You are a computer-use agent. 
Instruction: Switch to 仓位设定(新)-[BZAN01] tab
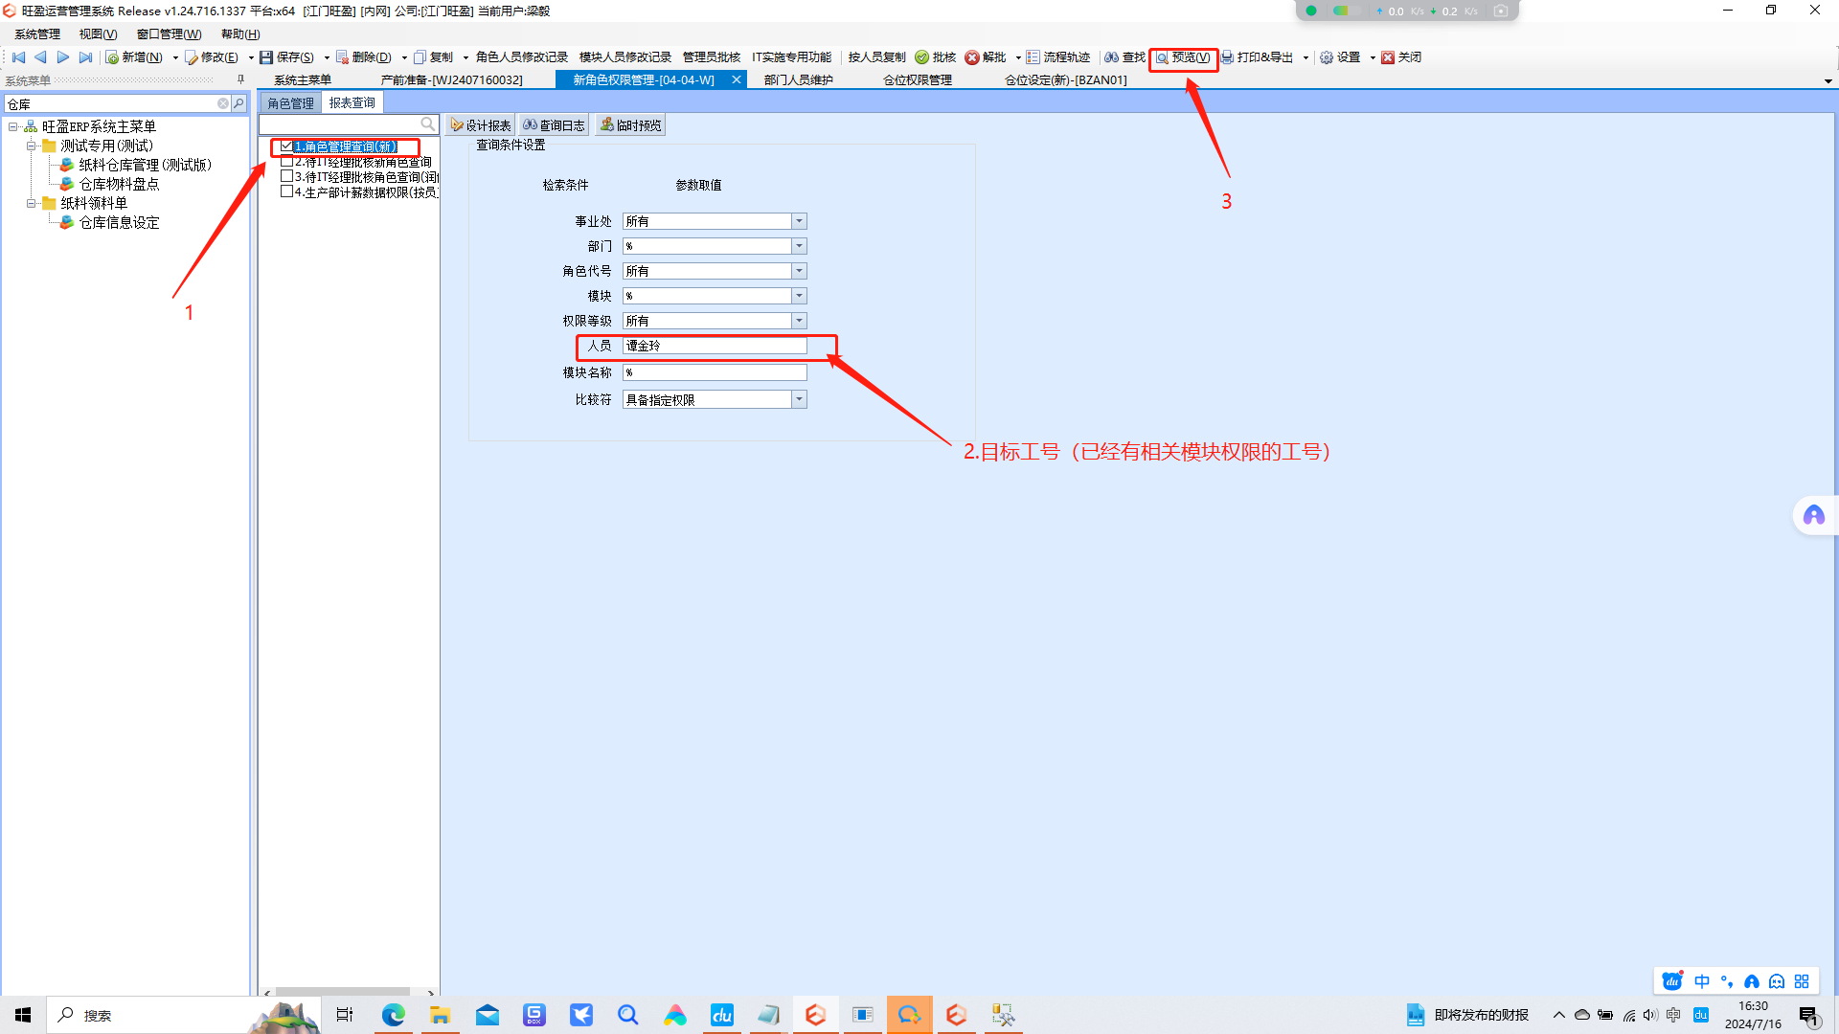(1066, 80)
